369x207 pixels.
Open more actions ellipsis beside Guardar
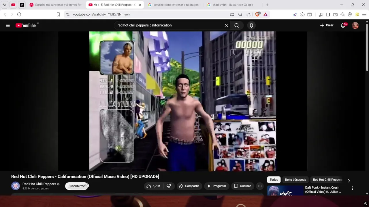click(x=260, y=186)
